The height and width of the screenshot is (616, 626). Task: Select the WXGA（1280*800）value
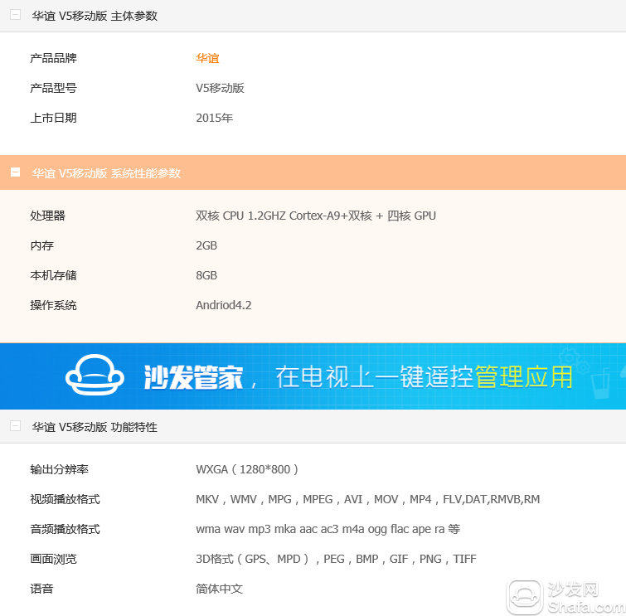[x=248, y=469]
